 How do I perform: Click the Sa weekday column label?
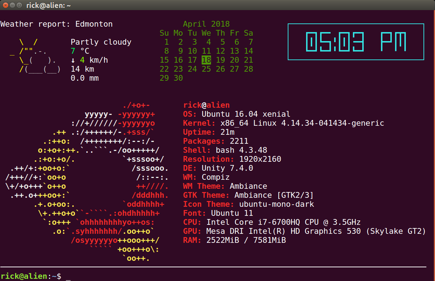tap(248, 33)
